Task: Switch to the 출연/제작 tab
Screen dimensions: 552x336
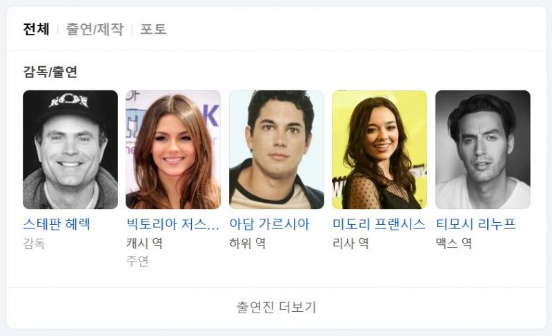Action: tap(95, 29)
